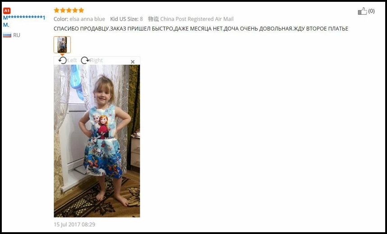Click the helpful vote count (0)

click(371, 11)
